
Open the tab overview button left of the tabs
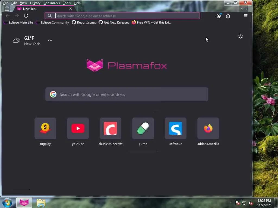7,9
